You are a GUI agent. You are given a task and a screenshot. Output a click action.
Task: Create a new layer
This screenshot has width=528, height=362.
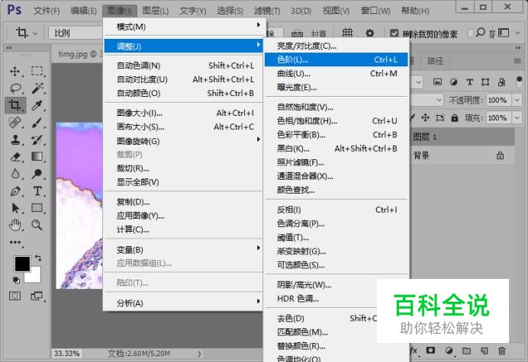[x=485, y=351]
